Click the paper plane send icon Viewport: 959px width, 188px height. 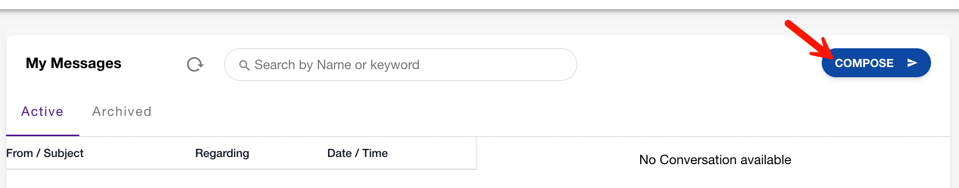click(912, 63)
